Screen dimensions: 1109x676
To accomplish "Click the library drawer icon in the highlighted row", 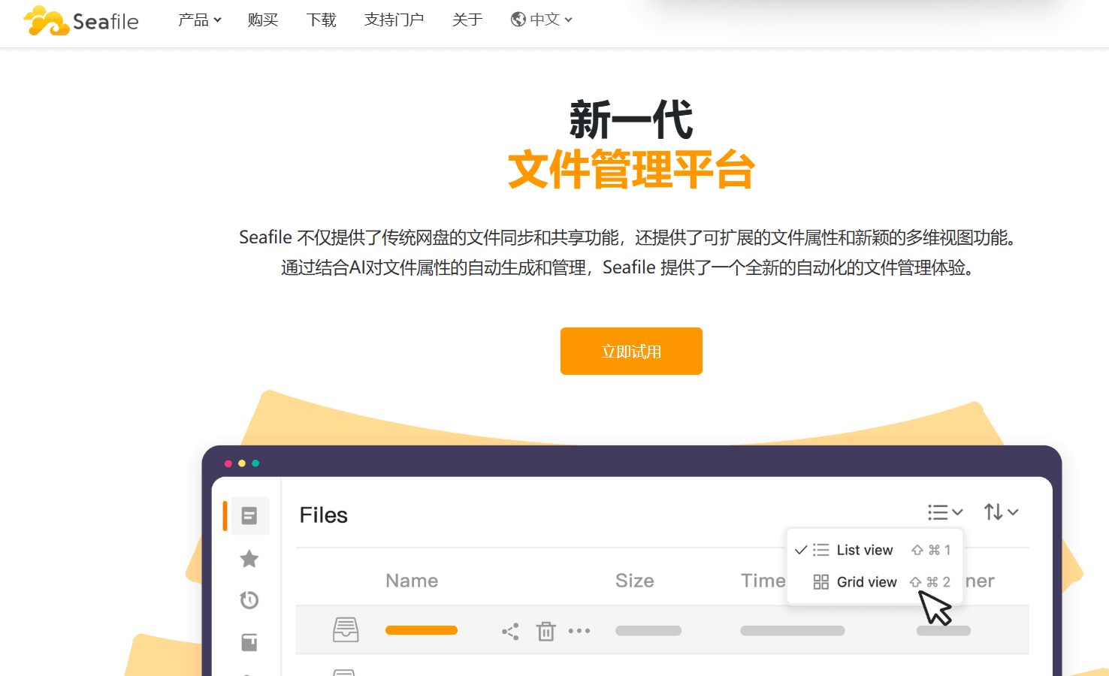I will point(346,629).
